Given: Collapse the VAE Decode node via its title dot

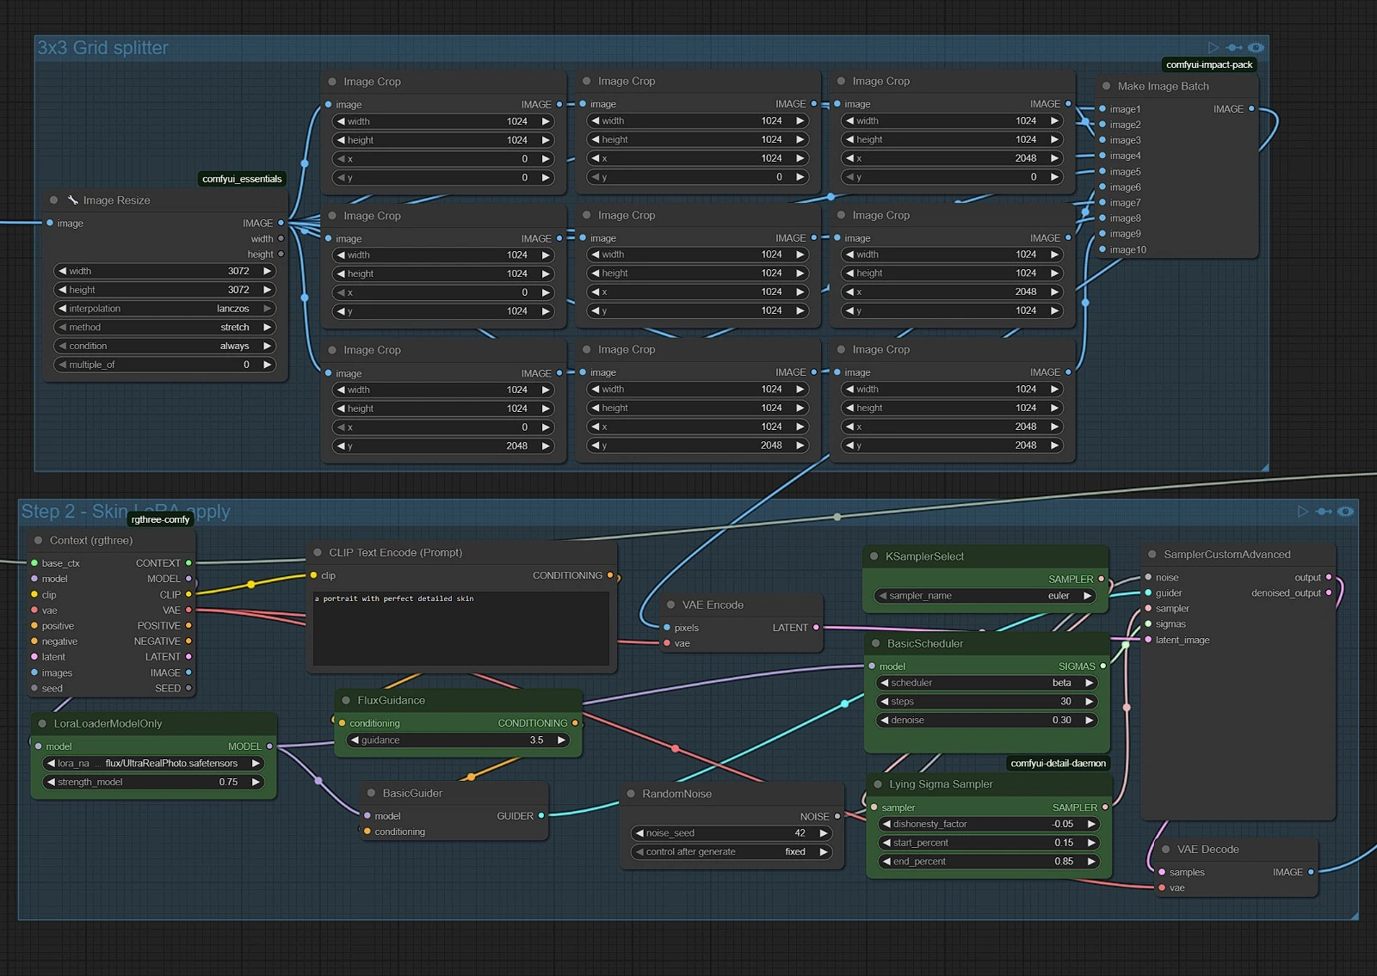Looking at the screenshot, I should 1165,850.
